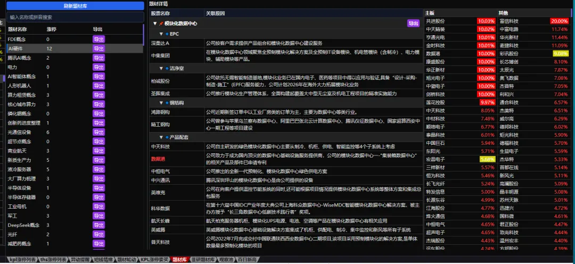
Task: Collapse the EPC subgroup
Action: (161, 34)
